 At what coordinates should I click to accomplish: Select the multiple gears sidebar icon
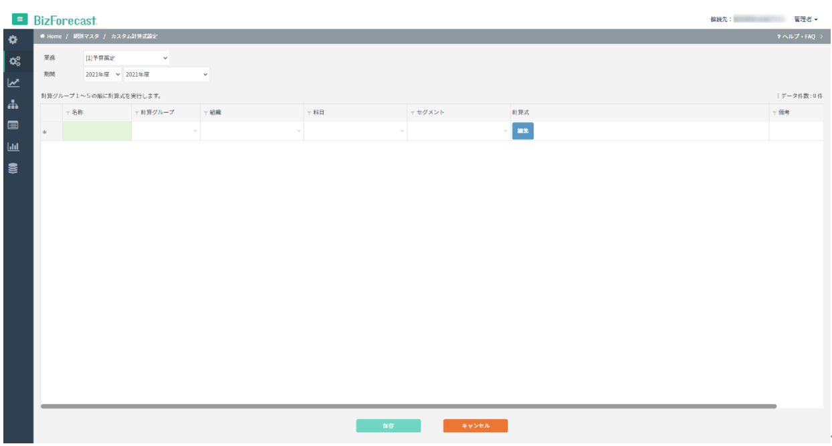[x=13, y=61]
